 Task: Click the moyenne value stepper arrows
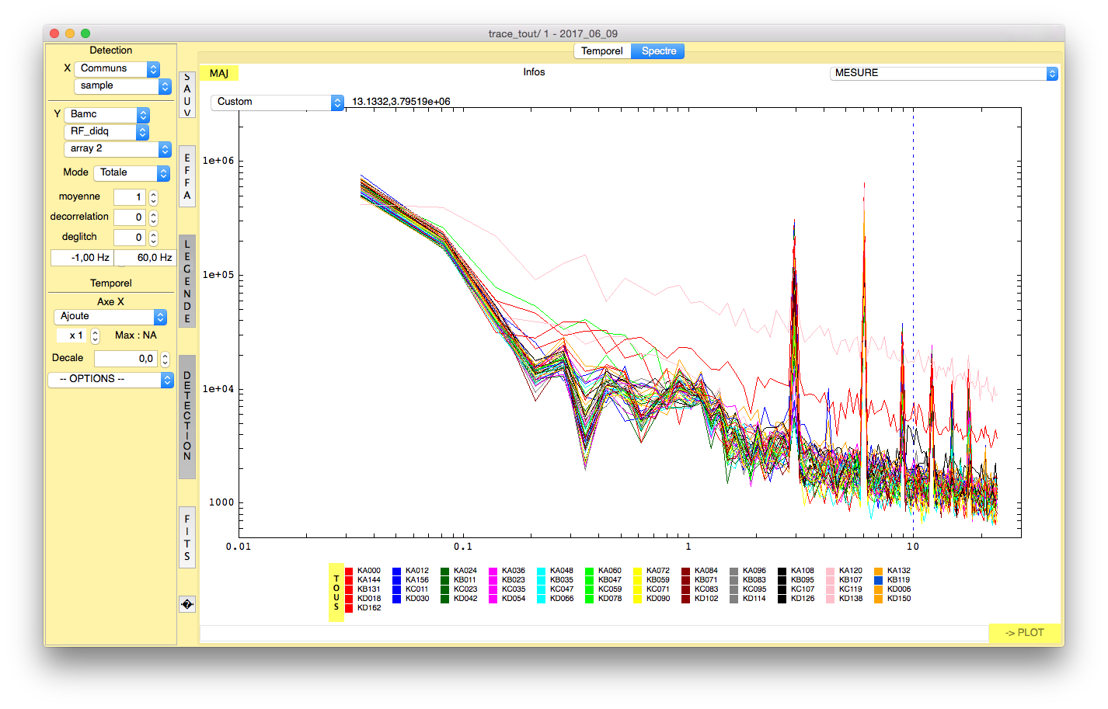(x=154, y=197)
